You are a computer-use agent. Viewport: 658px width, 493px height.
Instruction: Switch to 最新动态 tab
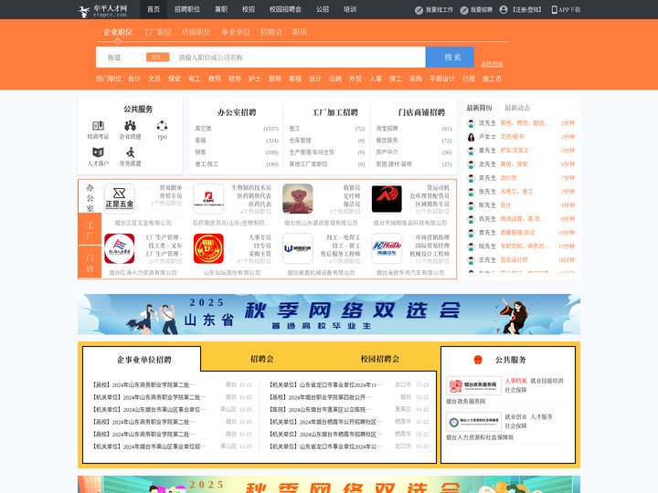coord(517,108)
